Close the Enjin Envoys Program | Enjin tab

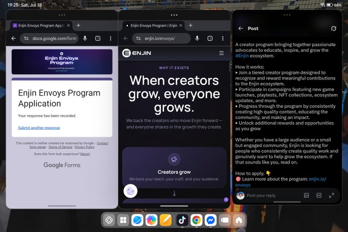tap(181, 26)
